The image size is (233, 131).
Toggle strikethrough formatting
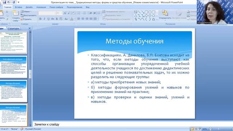coord(52,19)
